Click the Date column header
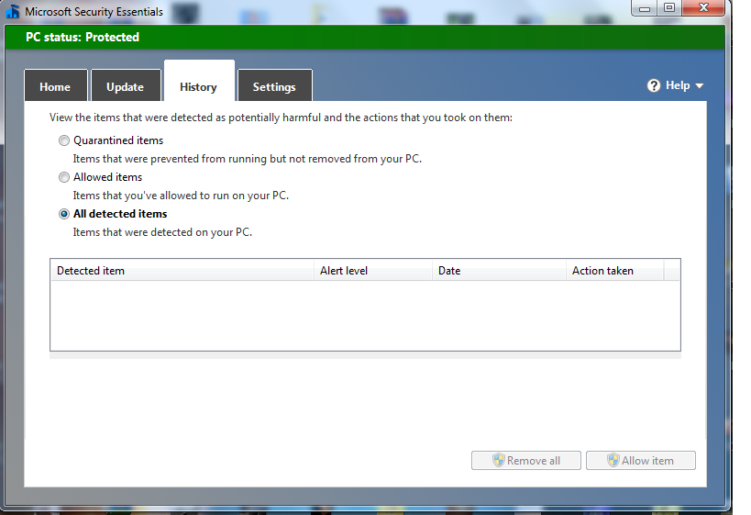 pos(499,271)
